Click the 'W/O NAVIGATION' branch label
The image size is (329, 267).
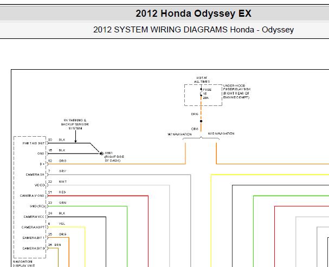tap(221, 133)
